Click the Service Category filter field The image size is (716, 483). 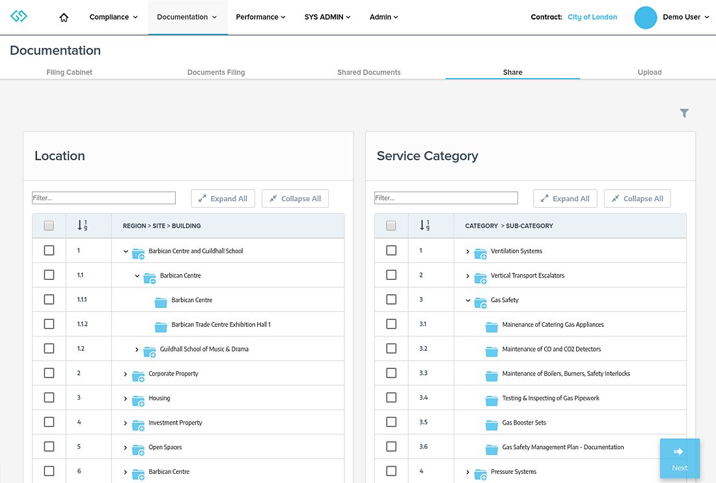pos(446,198)
